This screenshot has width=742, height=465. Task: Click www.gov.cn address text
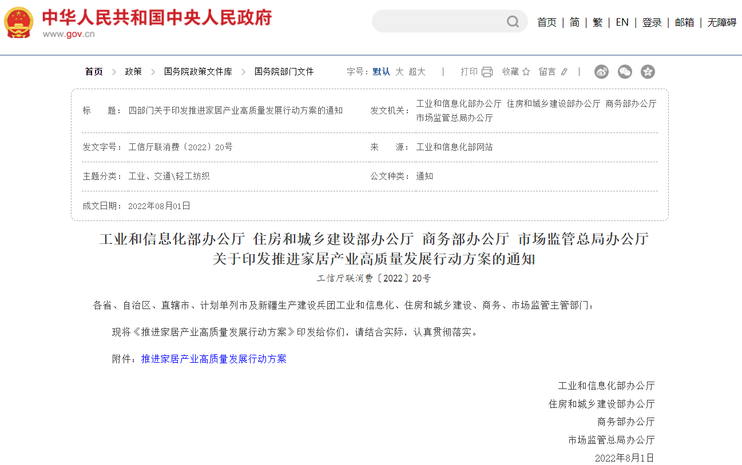69,34
